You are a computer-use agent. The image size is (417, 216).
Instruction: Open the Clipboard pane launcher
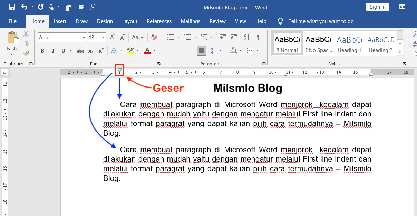pyautogui.click(x=31, y=64)
